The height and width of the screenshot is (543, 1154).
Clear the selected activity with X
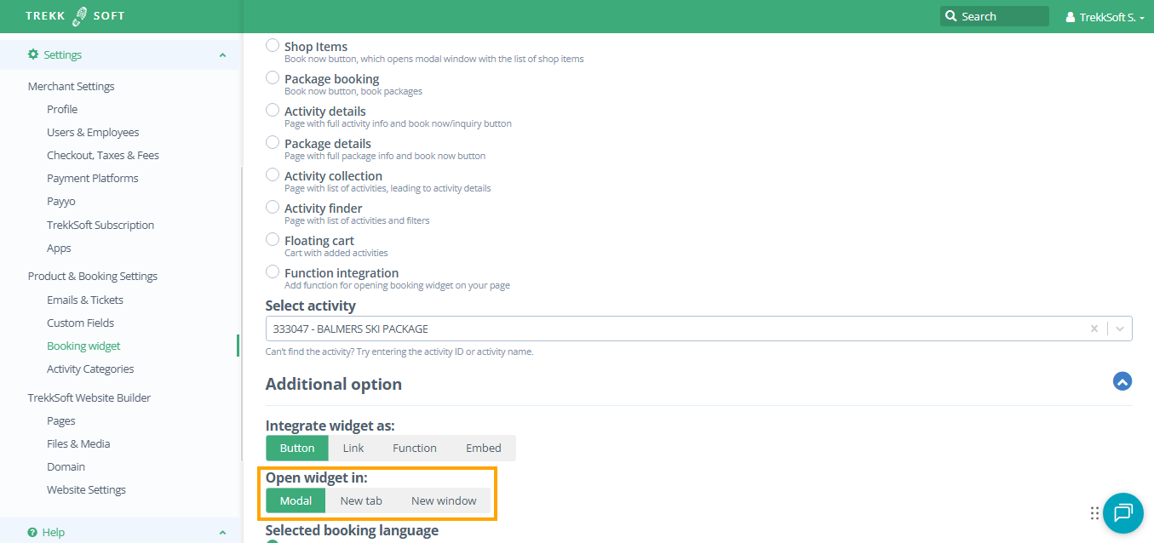click(x=1094, y=329)
